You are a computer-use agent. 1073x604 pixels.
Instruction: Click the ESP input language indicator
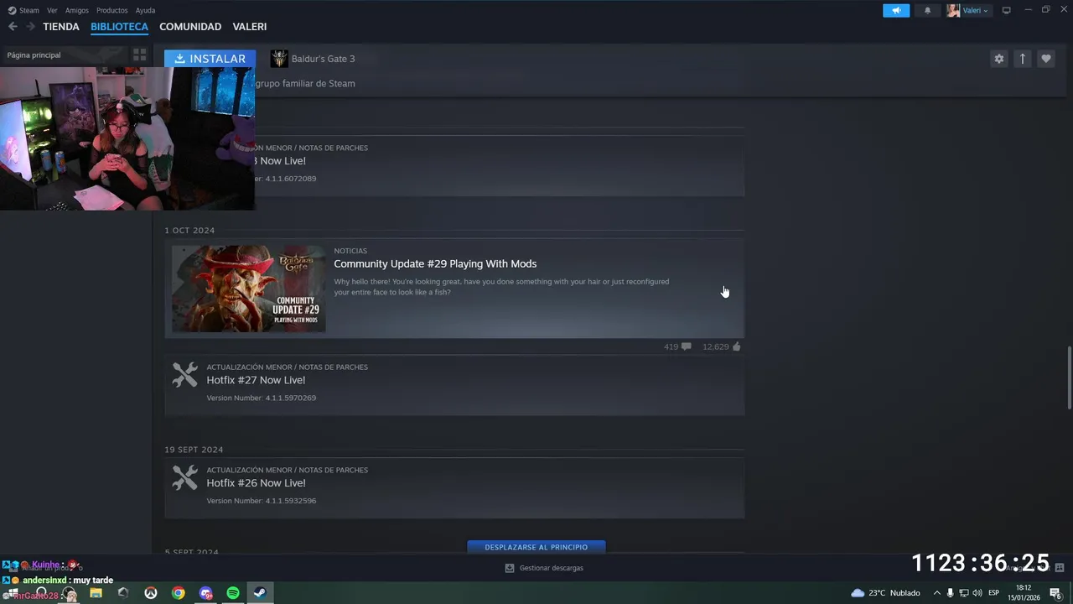point(994,593)
